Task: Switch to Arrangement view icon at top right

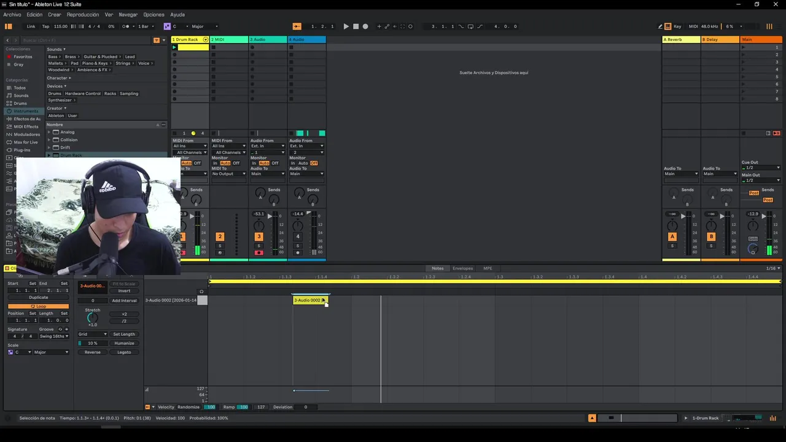Action: click(x=769, y=26)
